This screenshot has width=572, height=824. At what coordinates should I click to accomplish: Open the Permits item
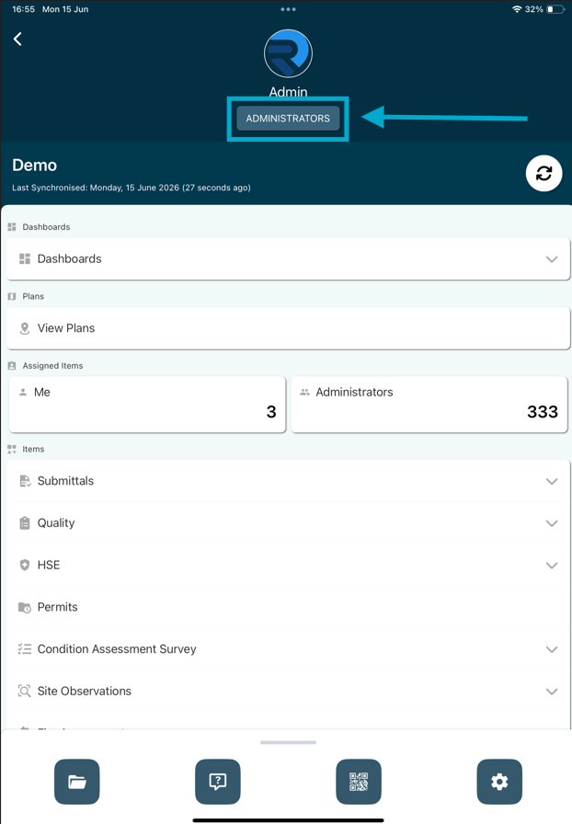tap(288, 607)
